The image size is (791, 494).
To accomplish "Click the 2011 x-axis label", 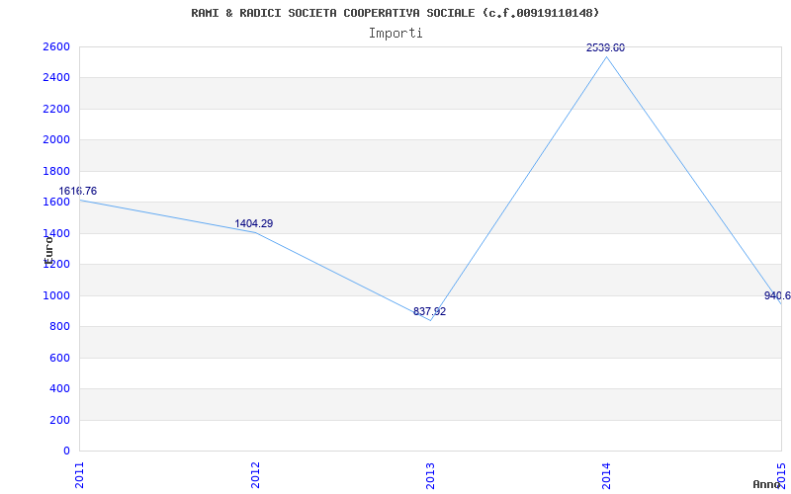I will pos(79,475).
